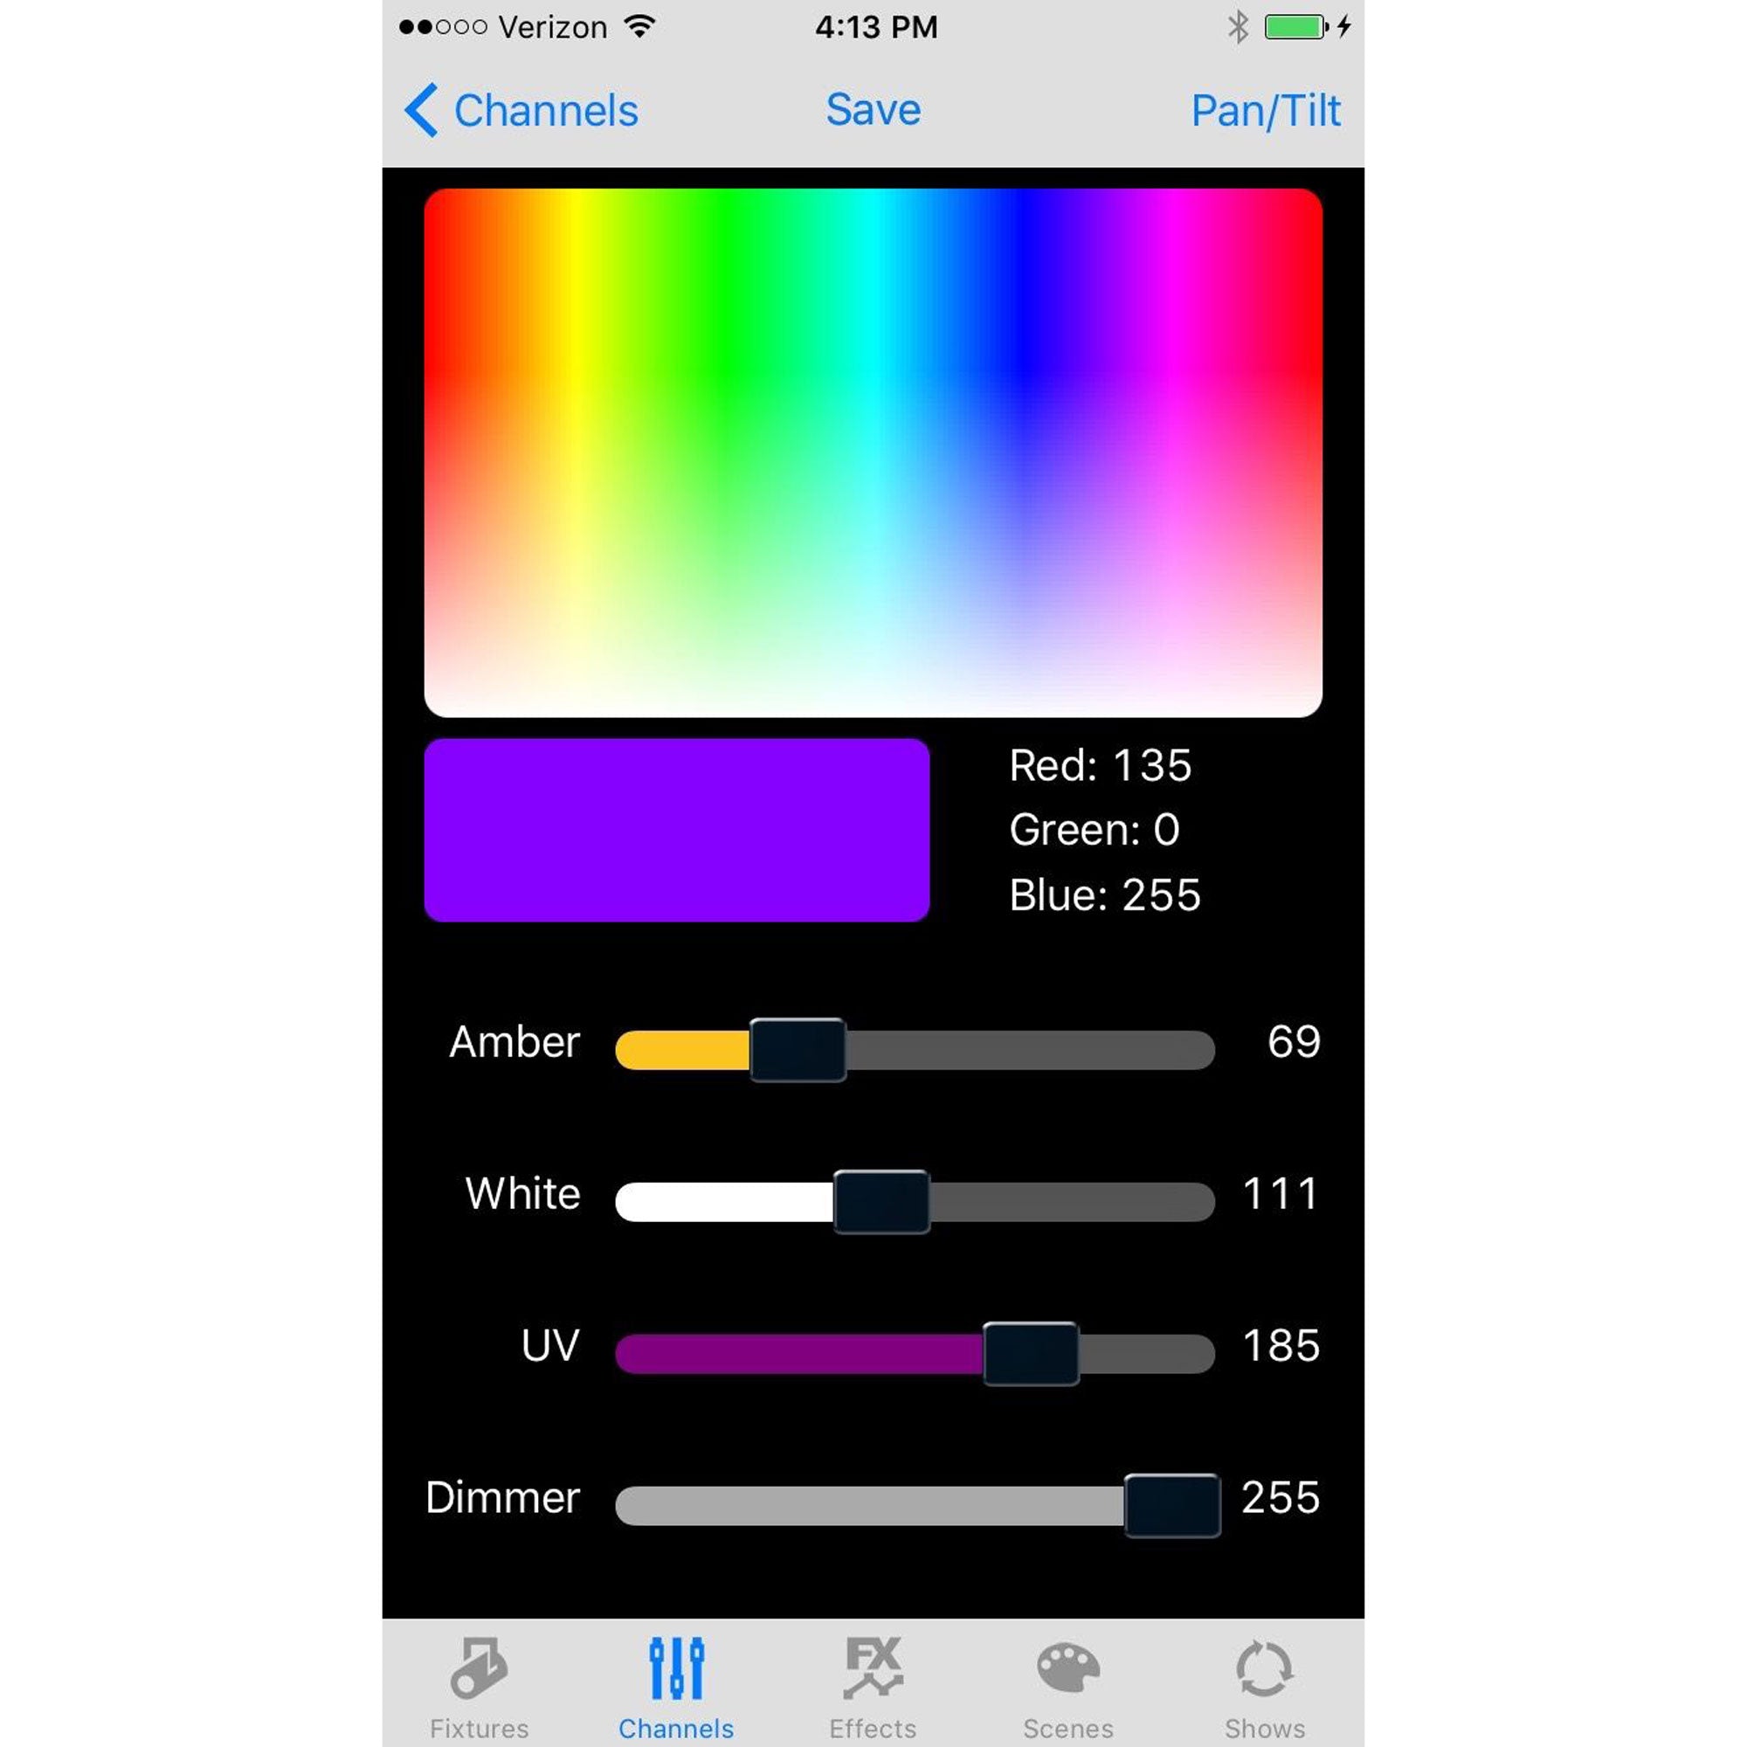Click the Save button

click(x=873, y=109)
